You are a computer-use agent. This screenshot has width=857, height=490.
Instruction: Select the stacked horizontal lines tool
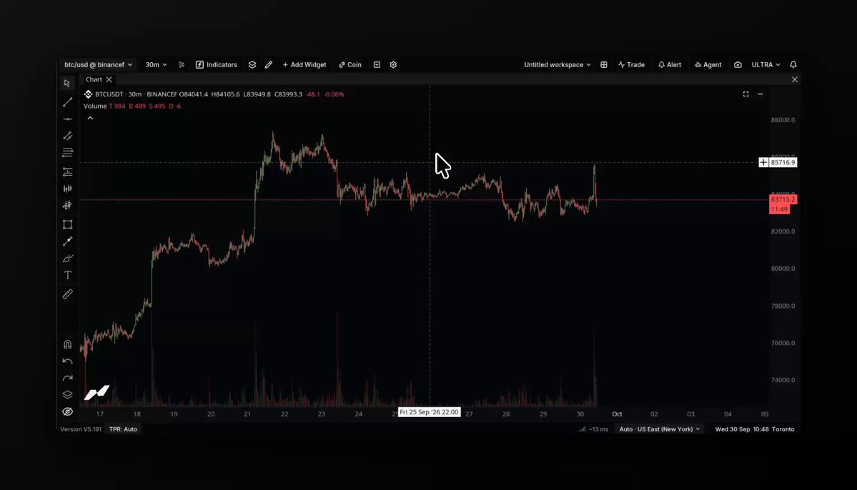pos(67,152)
